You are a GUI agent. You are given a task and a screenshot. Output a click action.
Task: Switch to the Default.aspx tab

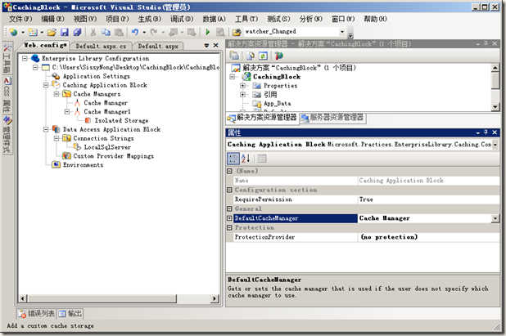click(158, 46)
